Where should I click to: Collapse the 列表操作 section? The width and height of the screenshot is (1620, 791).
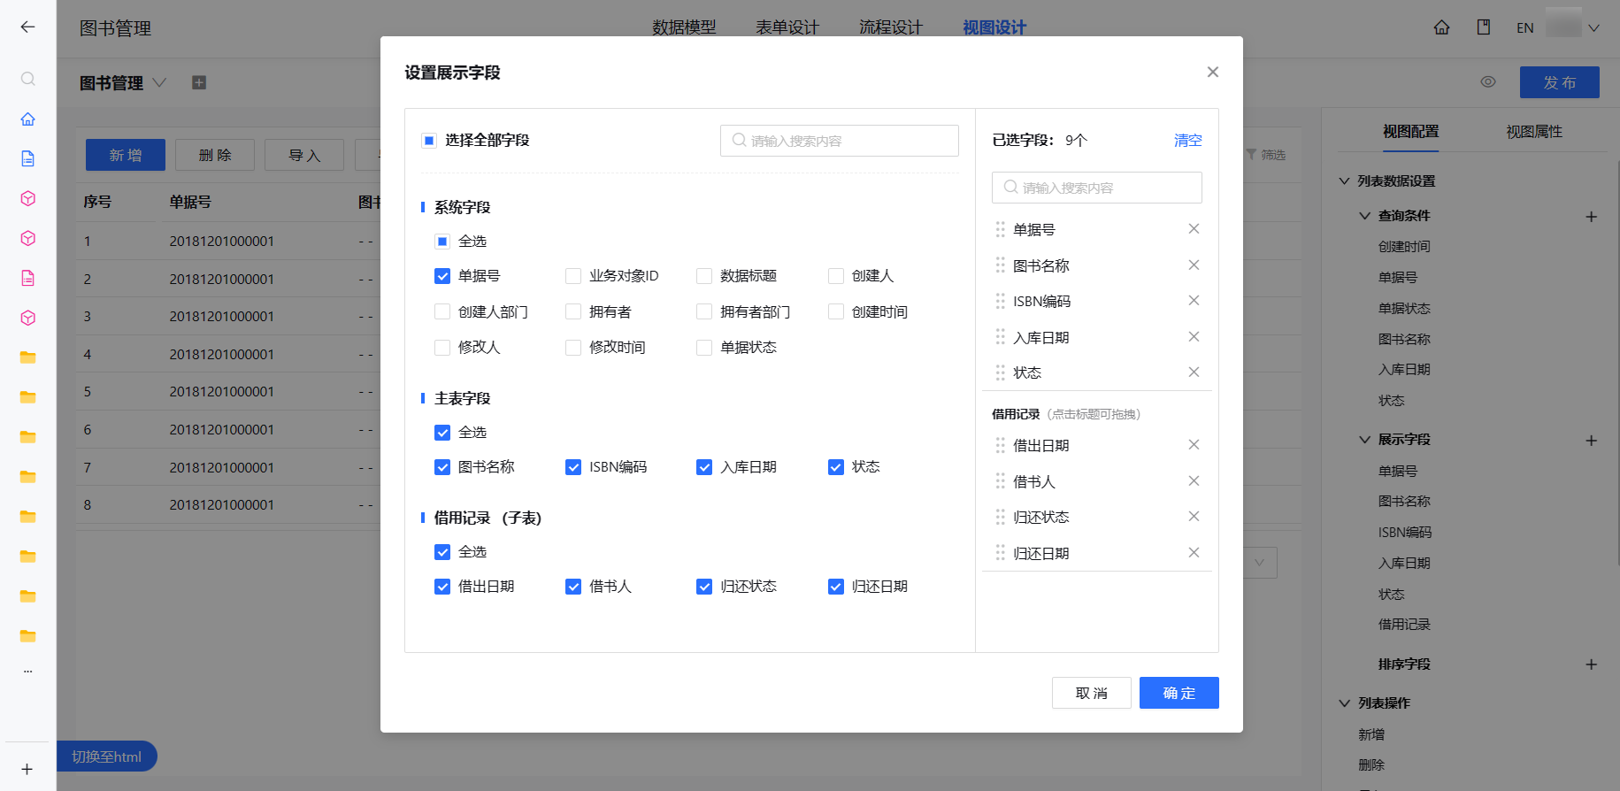[1344, 703]
